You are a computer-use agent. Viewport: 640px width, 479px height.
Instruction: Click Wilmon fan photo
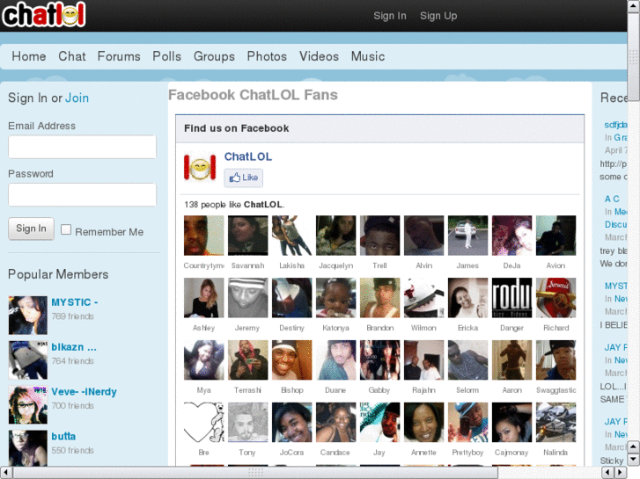(x=423, y=298)
